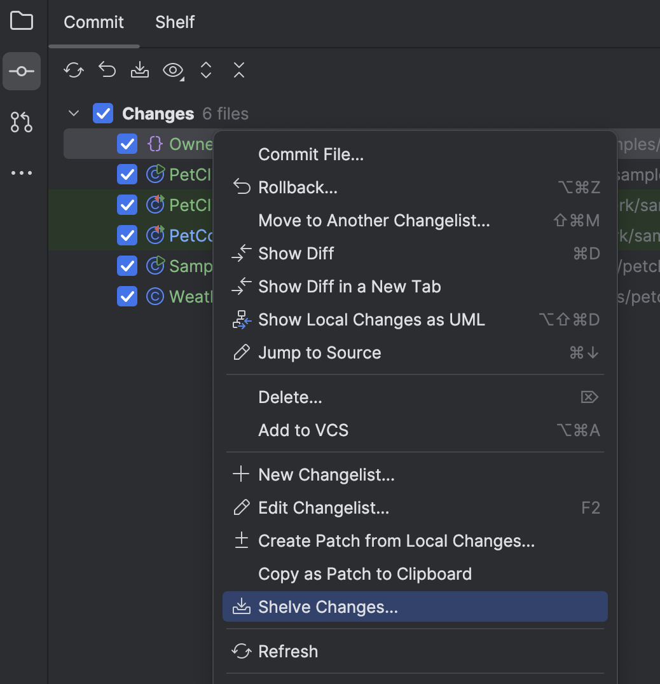Uncheck the Owner file checkbox
This screenshot has width=660, height=684.
tap(127, 144)
